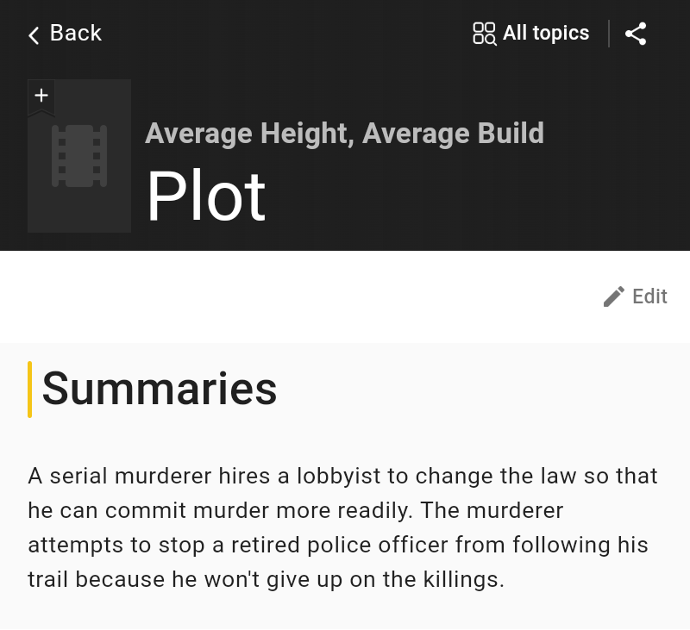The image size is (690, 630).
Task: Click the yellow accent bar beside Summaries
Action: pyautogui.click(x=30, y=390)
